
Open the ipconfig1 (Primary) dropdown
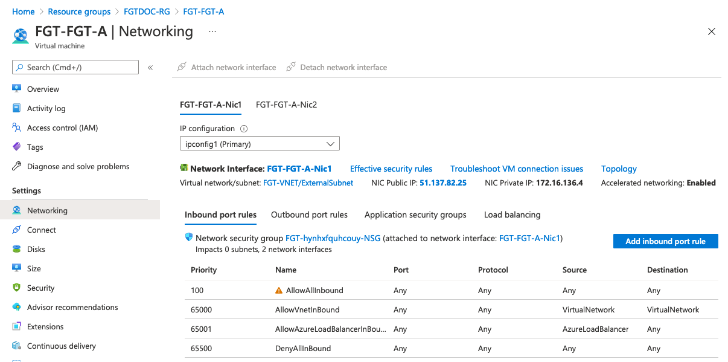click(260, 144)
